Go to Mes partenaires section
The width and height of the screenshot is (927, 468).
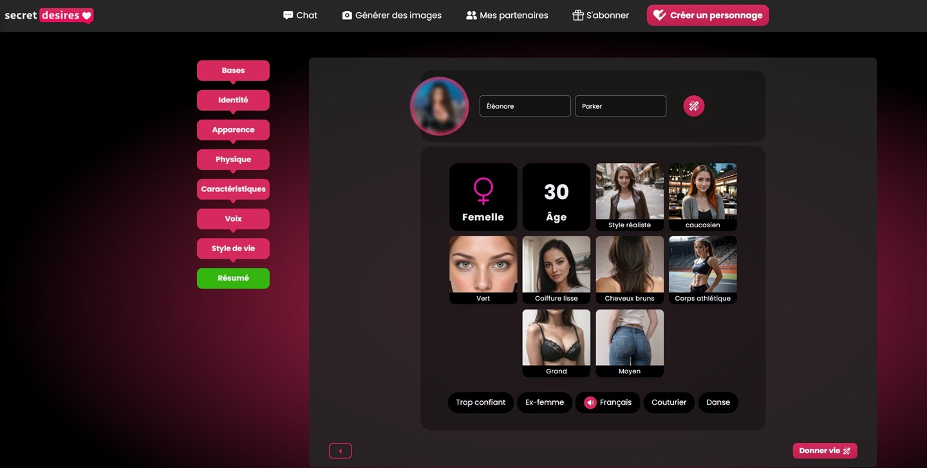(x=507, y=15)
